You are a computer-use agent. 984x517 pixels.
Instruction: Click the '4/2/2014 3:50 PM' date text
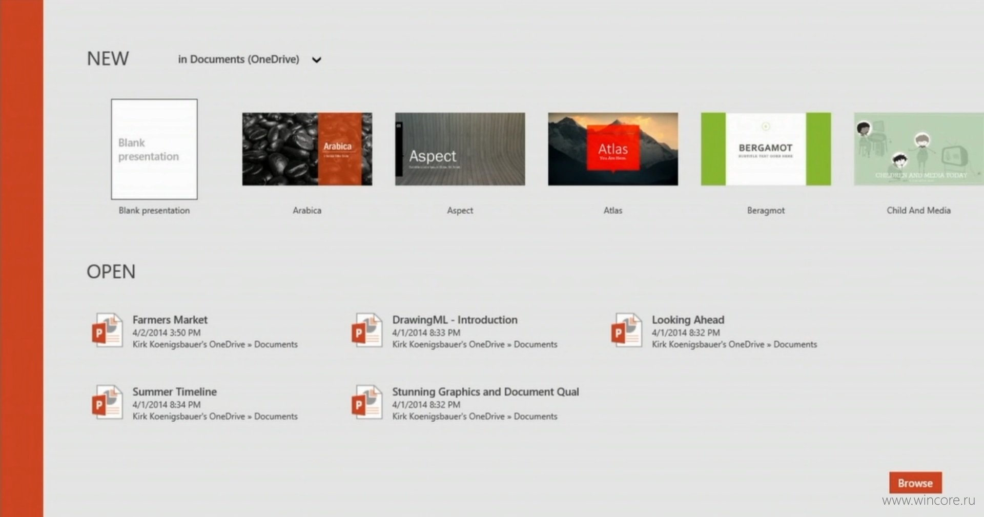(167, 333)
